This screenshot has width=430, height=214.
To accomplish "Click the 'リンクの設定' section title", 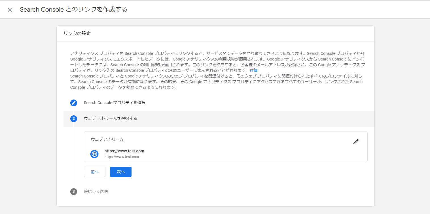I will point(77,33).
